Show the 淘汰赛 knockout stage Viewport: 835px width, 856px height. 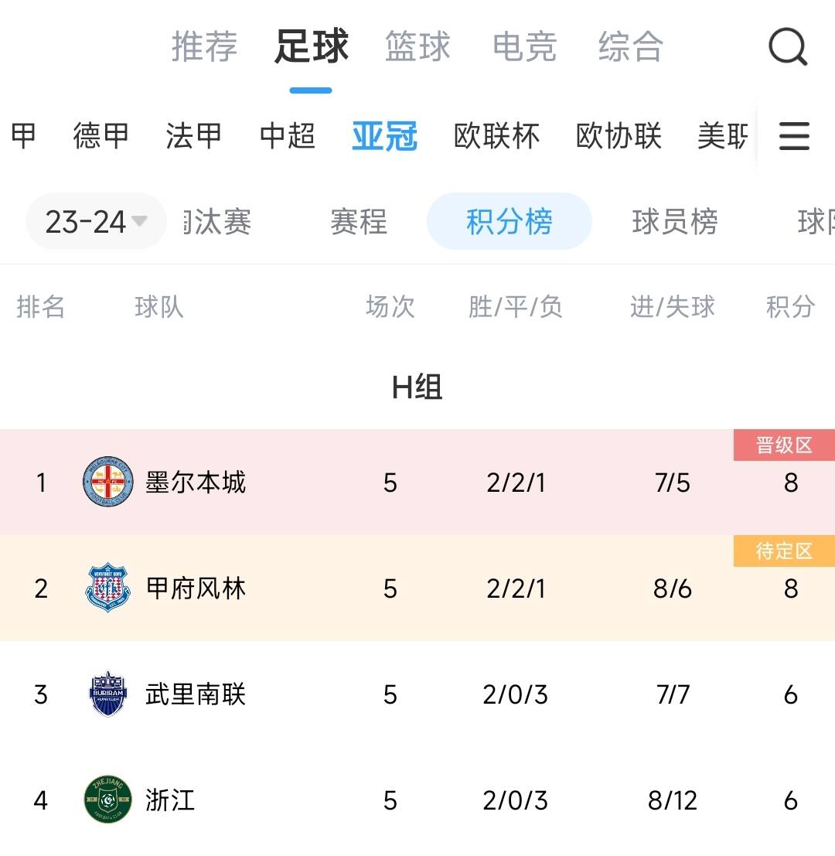pos(219,222)
